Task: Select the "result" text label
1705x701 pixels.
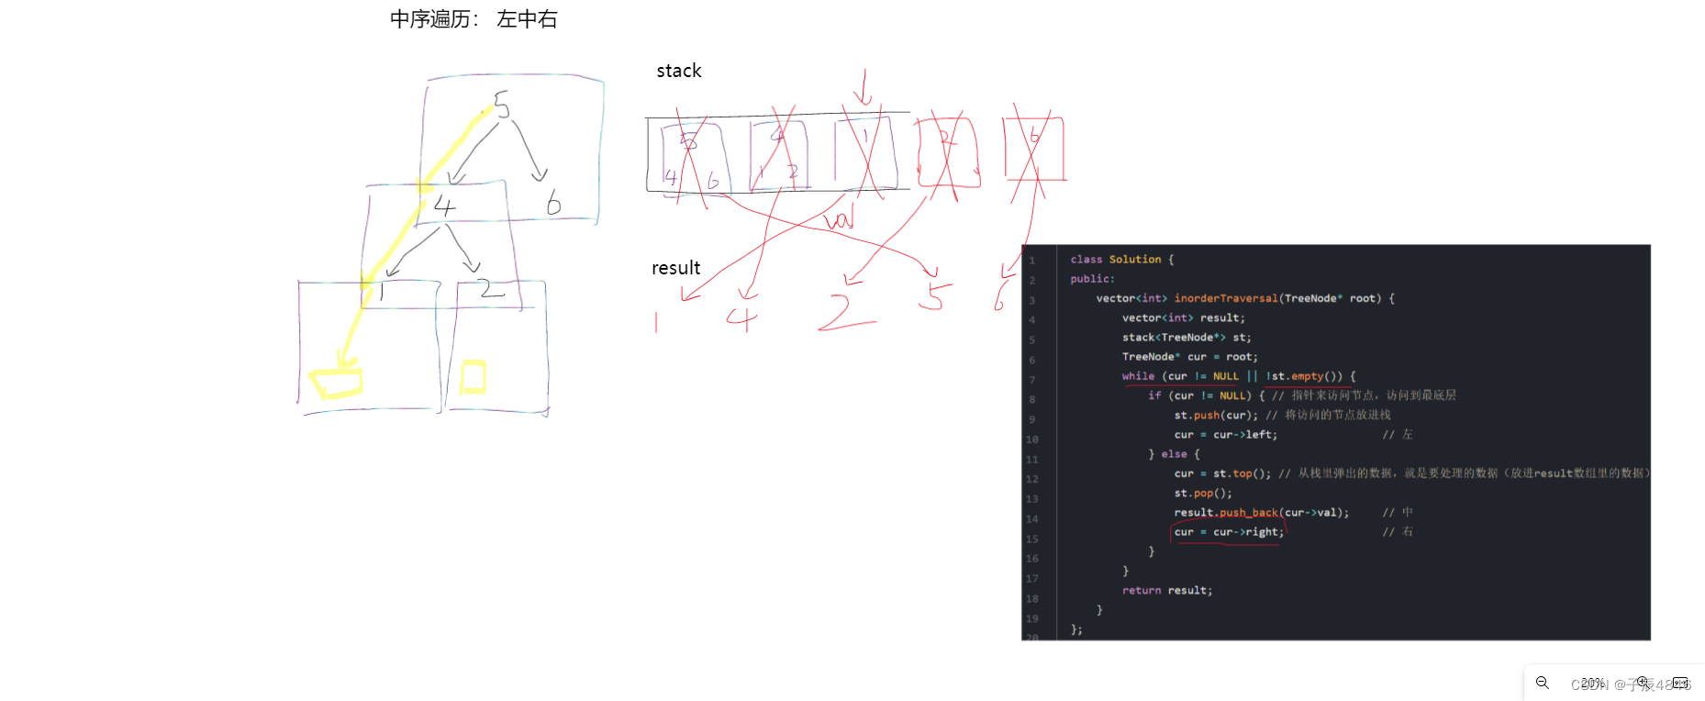Action: click(676, 268)
